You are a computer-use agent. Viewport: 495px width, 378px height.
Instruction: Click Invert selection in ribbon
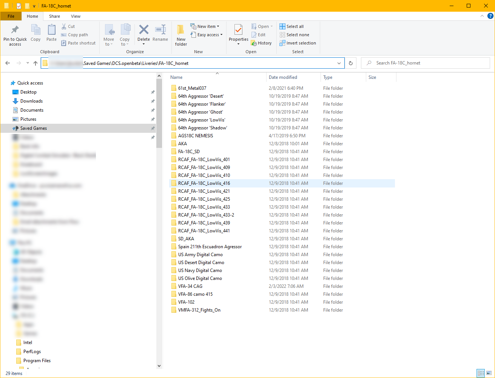(298, 43)
